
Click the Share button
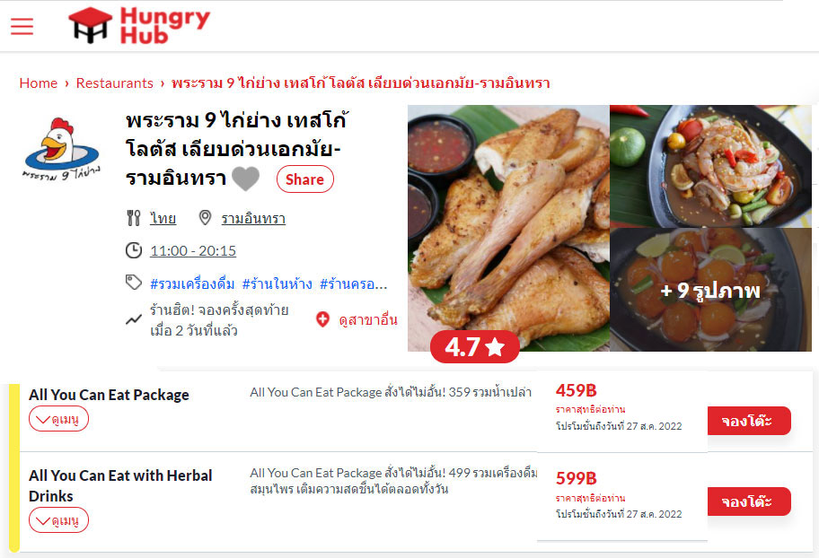(x=305, y=179)
